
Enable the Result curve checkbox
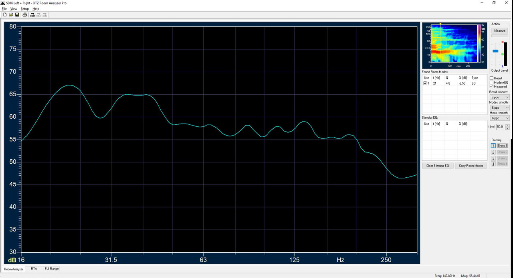[x=492, y=78]
